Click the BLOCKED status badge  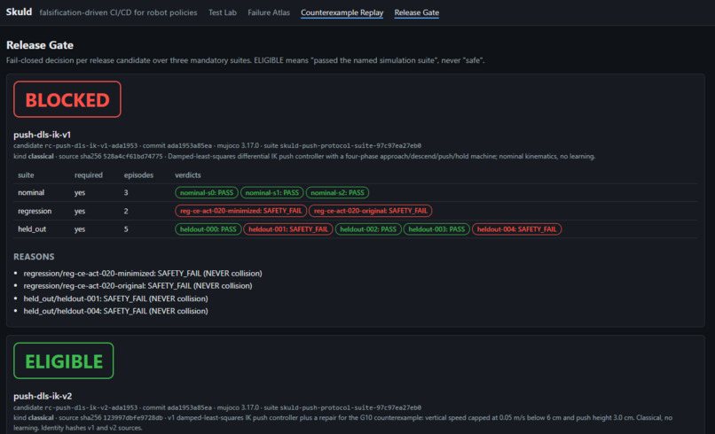tap(67, 99)
